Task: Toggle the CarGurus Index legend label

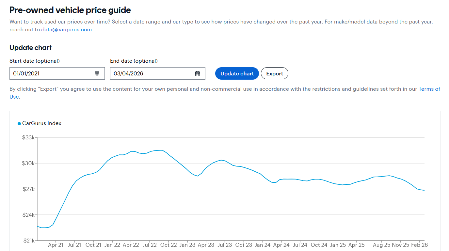Action: click(41, 123)
